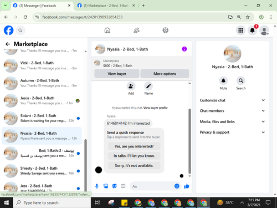This screenshot has width=277, height=208.
Task: Choose a sticker icon in the composer
Action: click(x=115, y=186)
